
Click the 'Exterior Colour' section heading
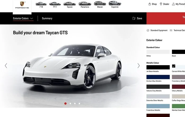coord(154,40)
